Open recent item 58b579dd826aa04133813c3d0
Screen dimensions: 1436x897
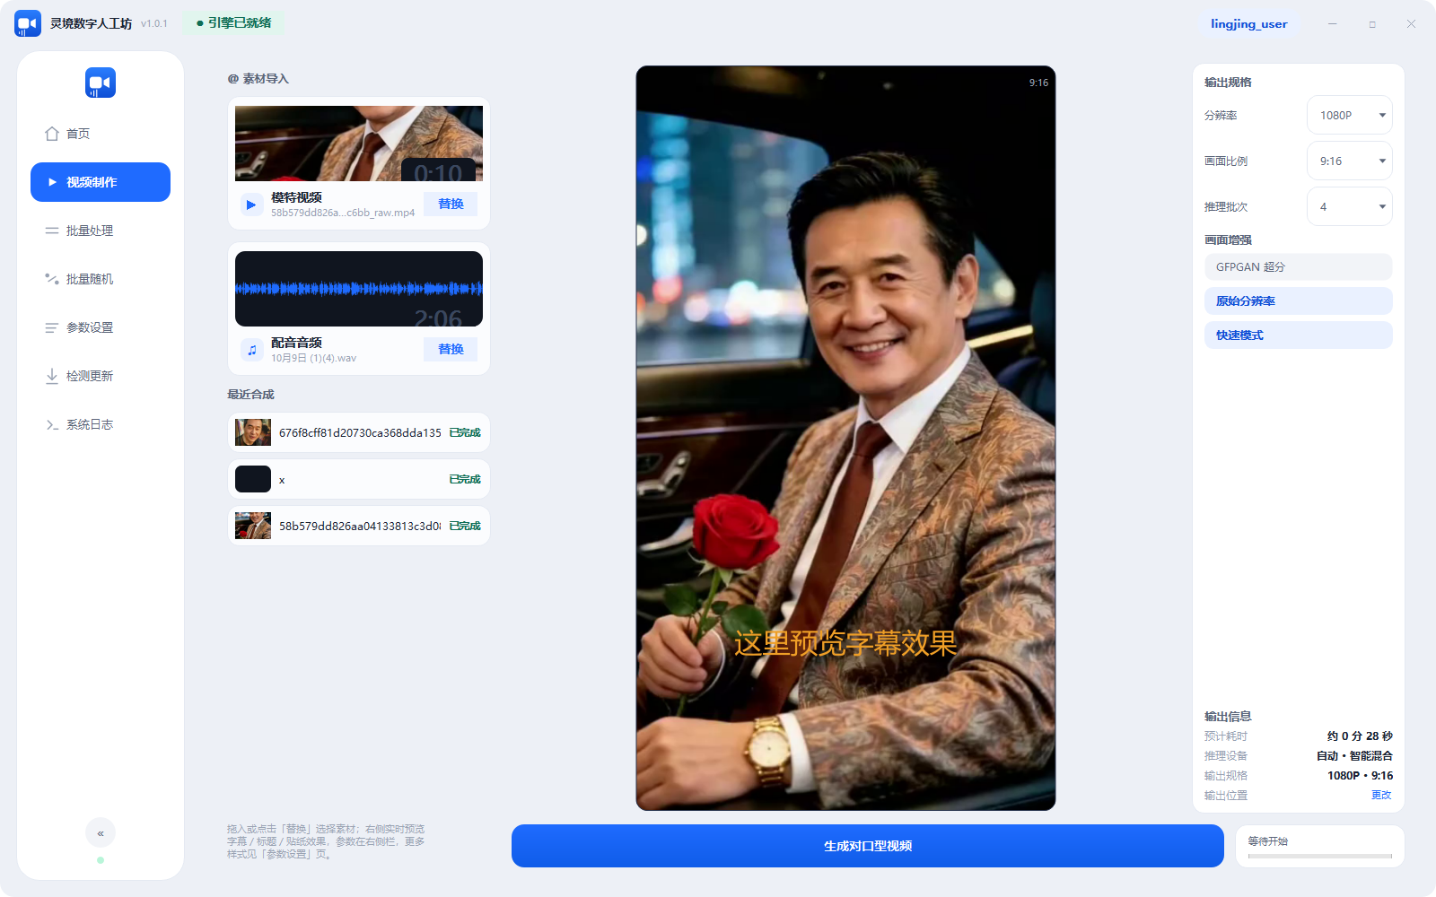point(359,526)
